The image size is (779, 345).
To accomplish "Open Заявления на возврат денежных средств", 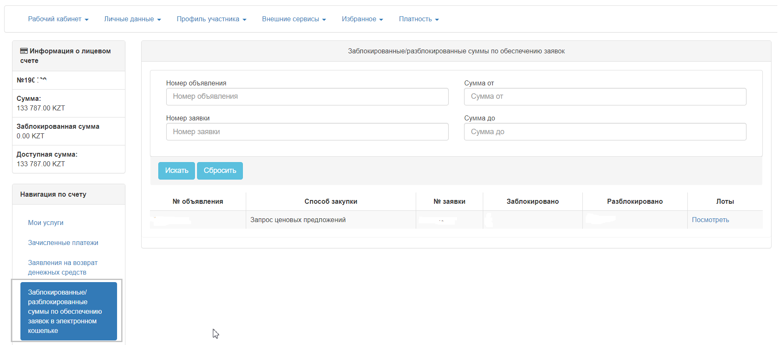I will point(62,267).
